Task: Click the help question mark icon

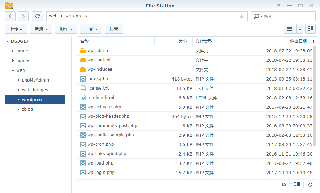Action: 278,6
